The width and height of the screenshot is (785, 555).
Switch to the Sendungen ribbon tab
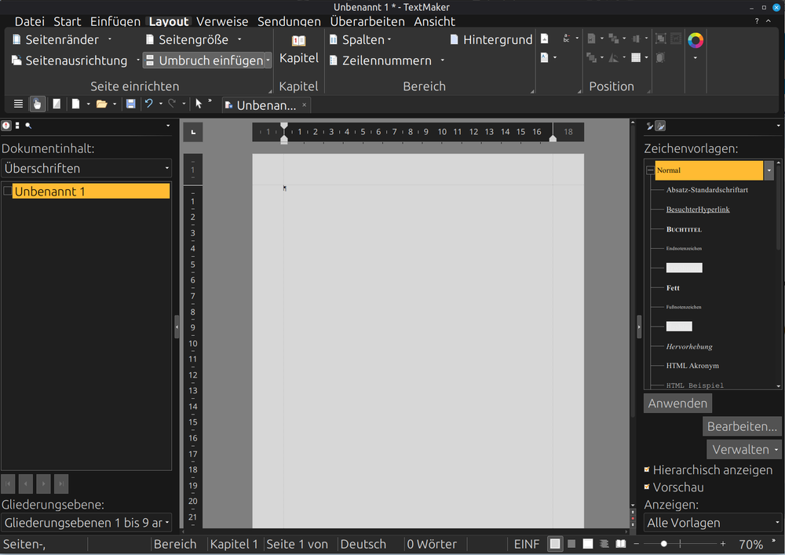coord(289,21)
